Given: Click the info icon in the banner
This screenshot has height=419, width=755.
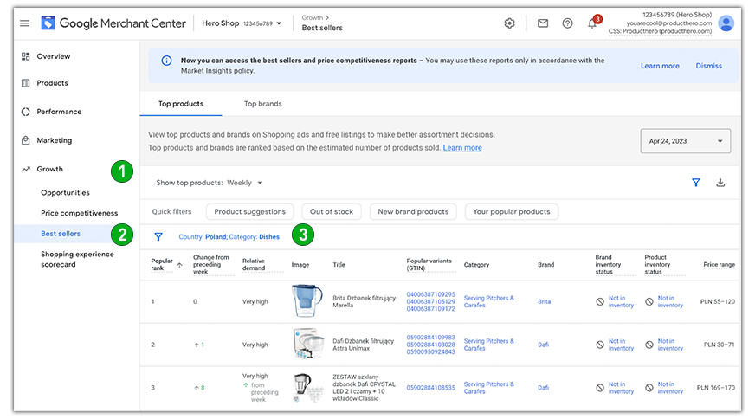Looking at the screenshot, I should pyautogui.click(x=166, y=61).
